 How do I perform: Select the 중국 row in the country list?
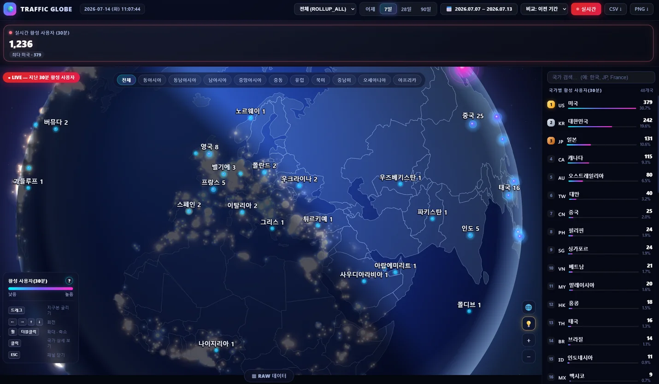tap(600, 214)
